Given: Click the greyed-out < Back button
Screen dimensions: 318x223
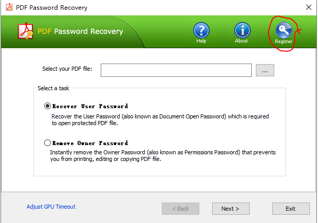Looking at the screenshot, I should coord(180,209).
